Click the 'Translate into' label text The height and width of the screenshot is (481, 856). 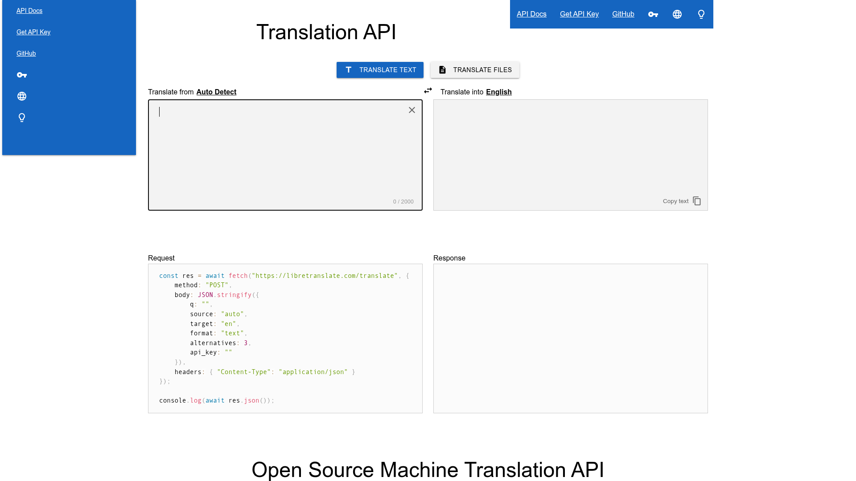point(462,92)
